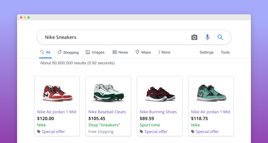Click Special offer tag icon in $120.00 card
This screenshot has width=268, height=143.
[39, 132]
